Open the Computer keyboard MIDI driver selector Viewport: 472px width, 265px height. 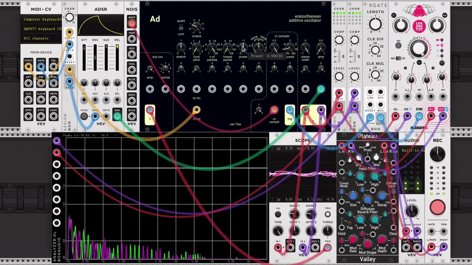[x=41, y=19]
